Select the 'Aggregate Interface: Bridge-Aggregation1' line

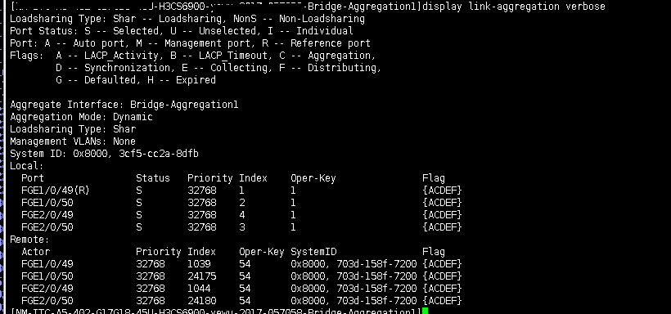124,105
